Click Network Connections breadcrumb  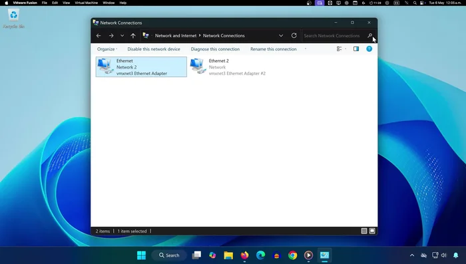[224, 36]
